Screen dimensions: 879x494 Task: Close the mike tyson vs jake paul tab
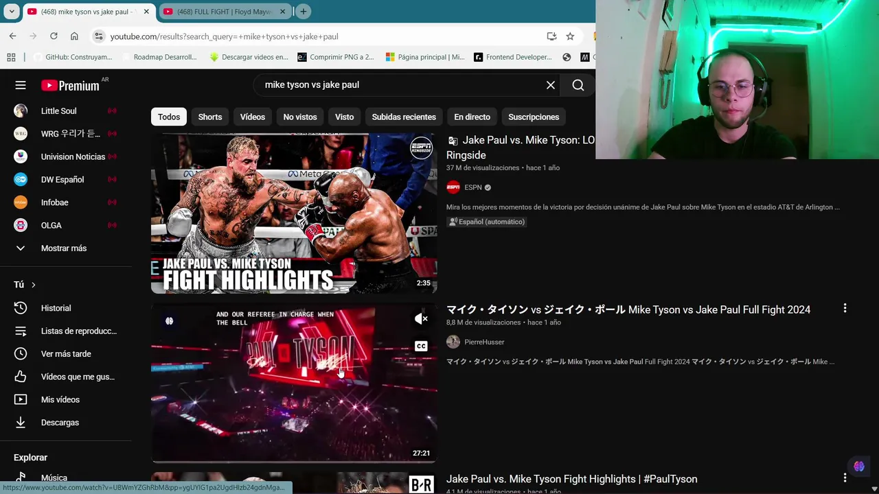click(x=146, y=12)
